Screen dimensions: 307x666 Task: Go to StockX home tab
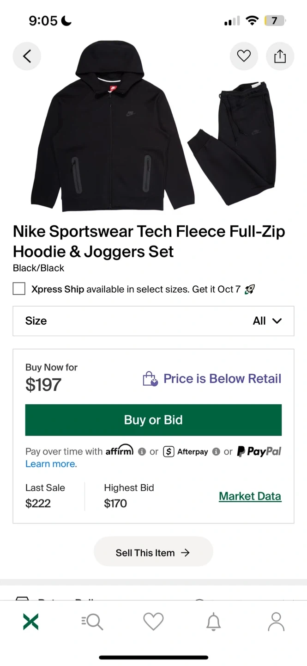31,622
